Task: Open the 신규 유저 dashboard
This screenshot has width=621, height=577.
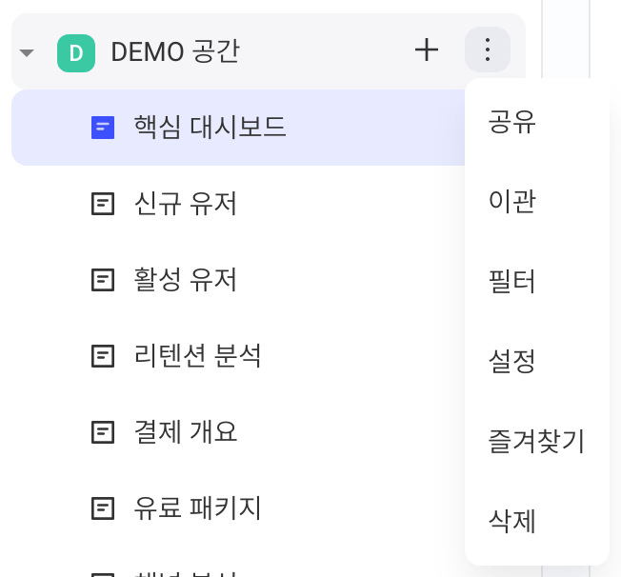Action: [x=185, y=204]
